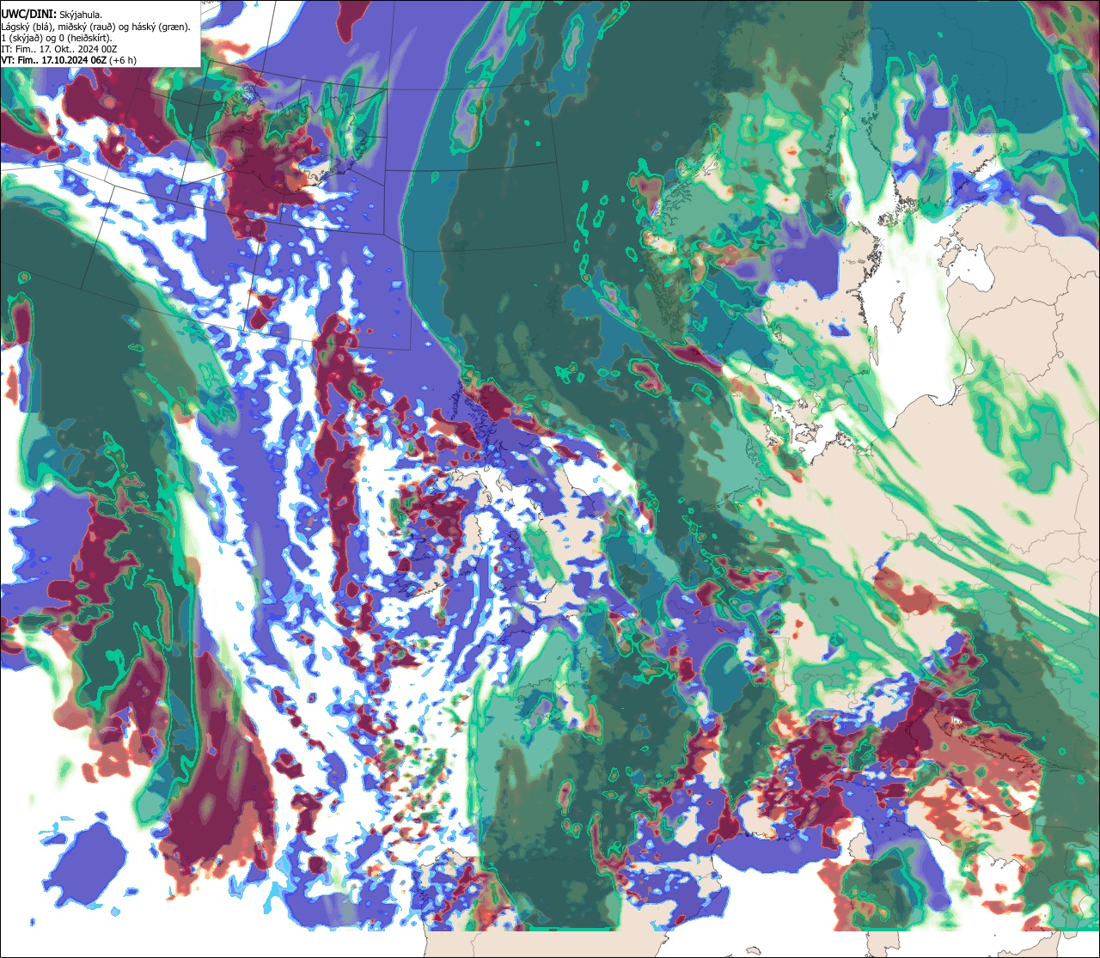Click the '1 (skýjað) og 0 (heiðskírt).' line

tap(58, 38)
